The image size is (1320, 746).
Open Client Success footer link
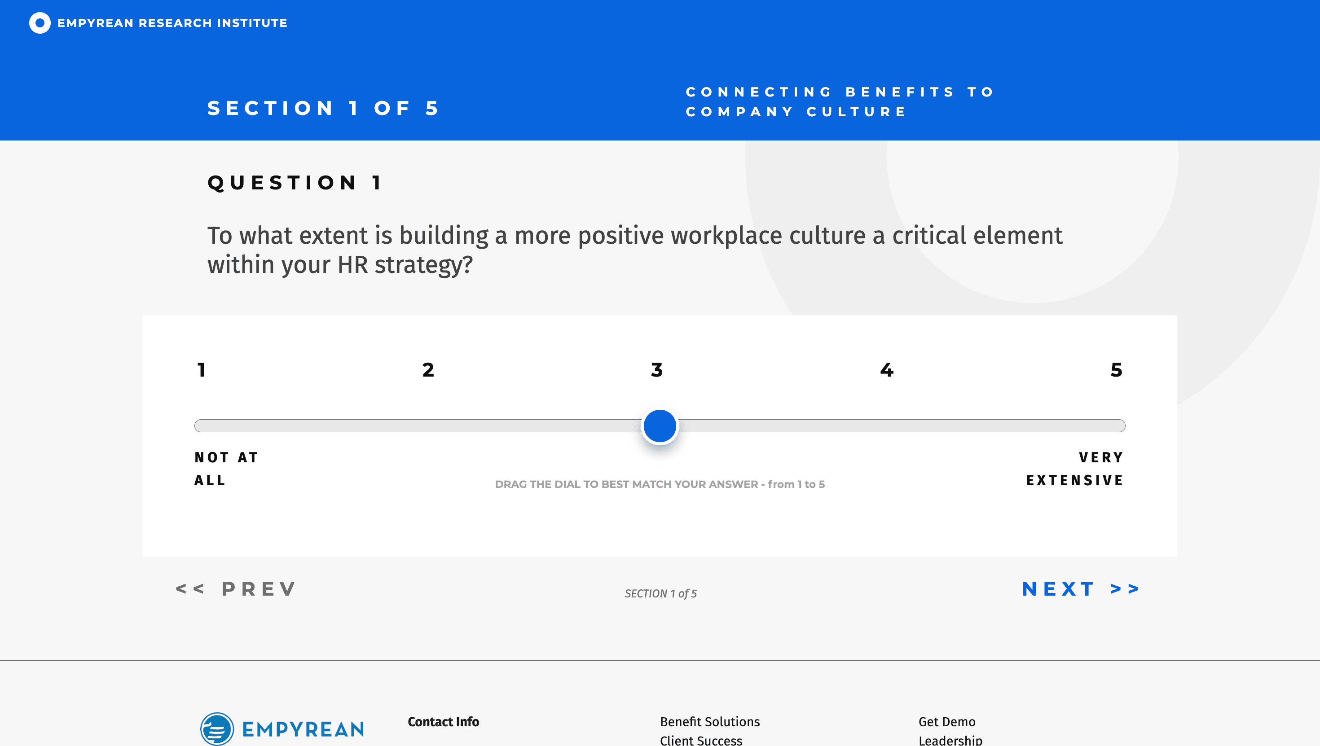700,740
